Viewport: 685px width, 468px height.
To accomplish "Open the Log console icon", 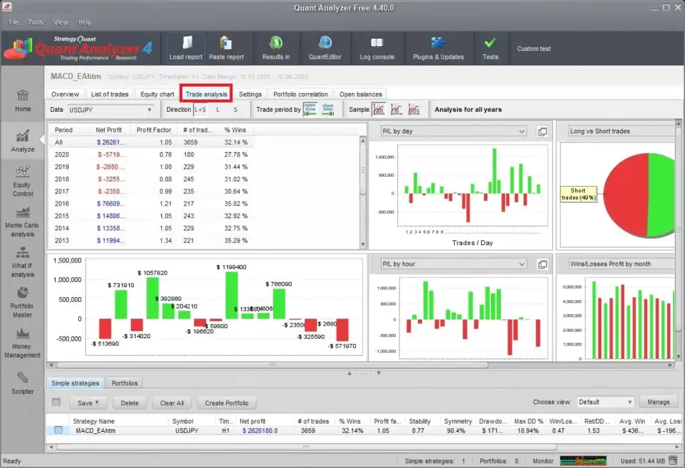I will (x=377, y=43).
